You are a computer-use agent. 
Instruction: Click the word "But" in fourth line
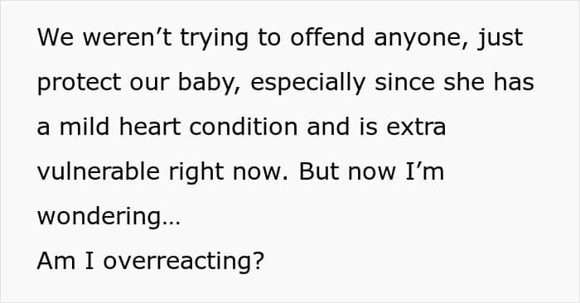point(319,171)
